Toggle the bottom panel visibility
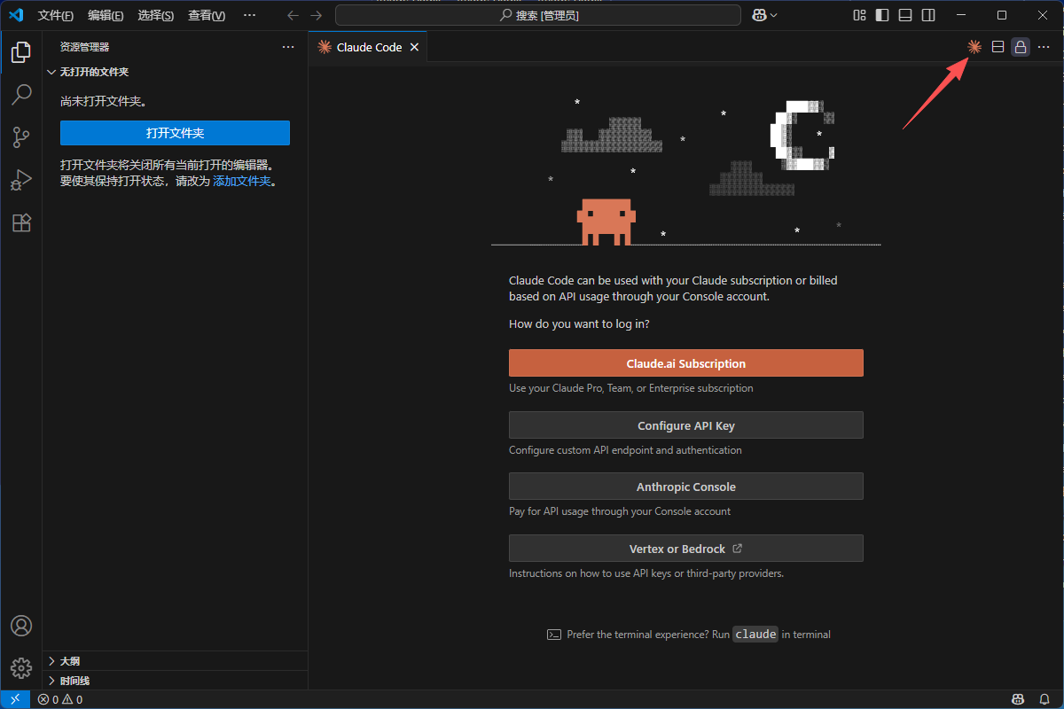The width and height of the screenshot is (1064, 709). [905, 15]
